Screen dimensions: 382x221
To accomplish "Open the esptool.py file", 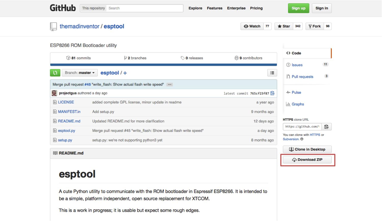I will point(66,131).
